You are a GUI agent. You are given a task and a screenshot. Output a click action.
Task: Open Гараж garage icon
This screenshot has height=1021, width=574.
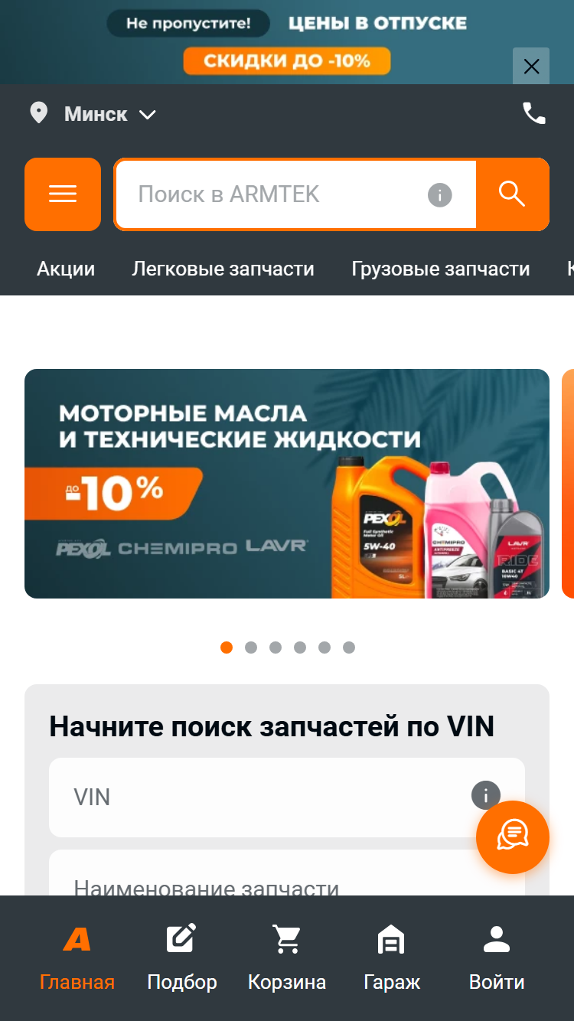[x=391, y=939]
